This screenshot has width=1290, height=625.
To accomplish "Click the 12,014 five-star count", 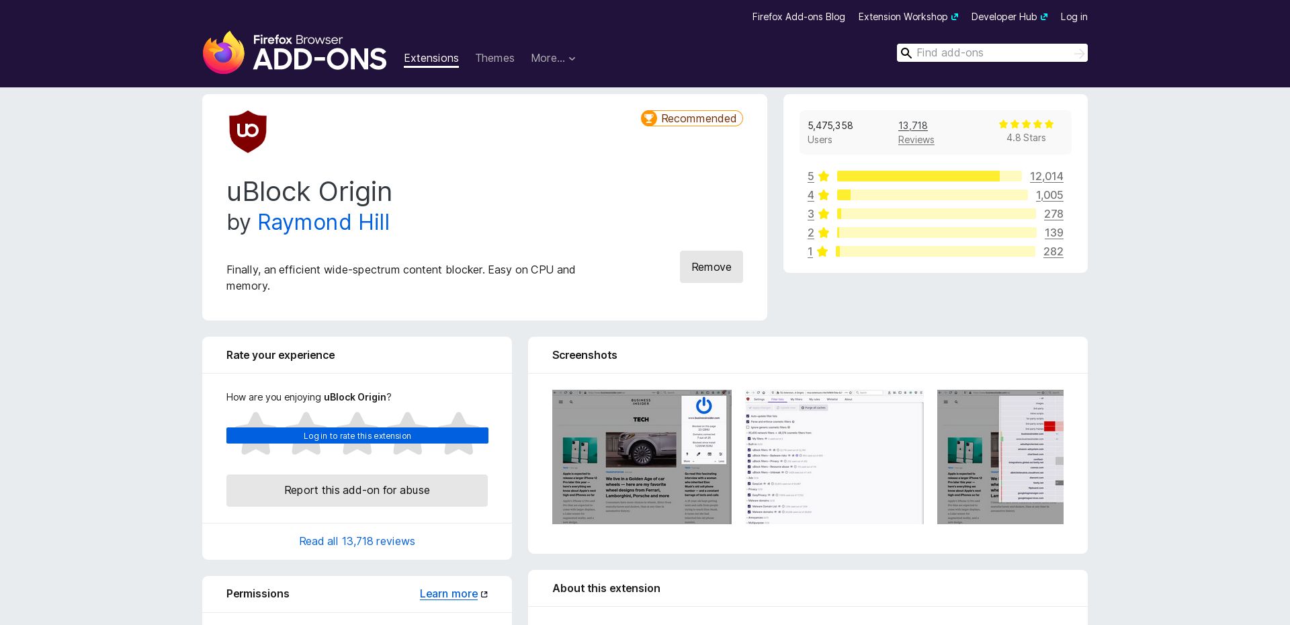I will [1047, 176].
